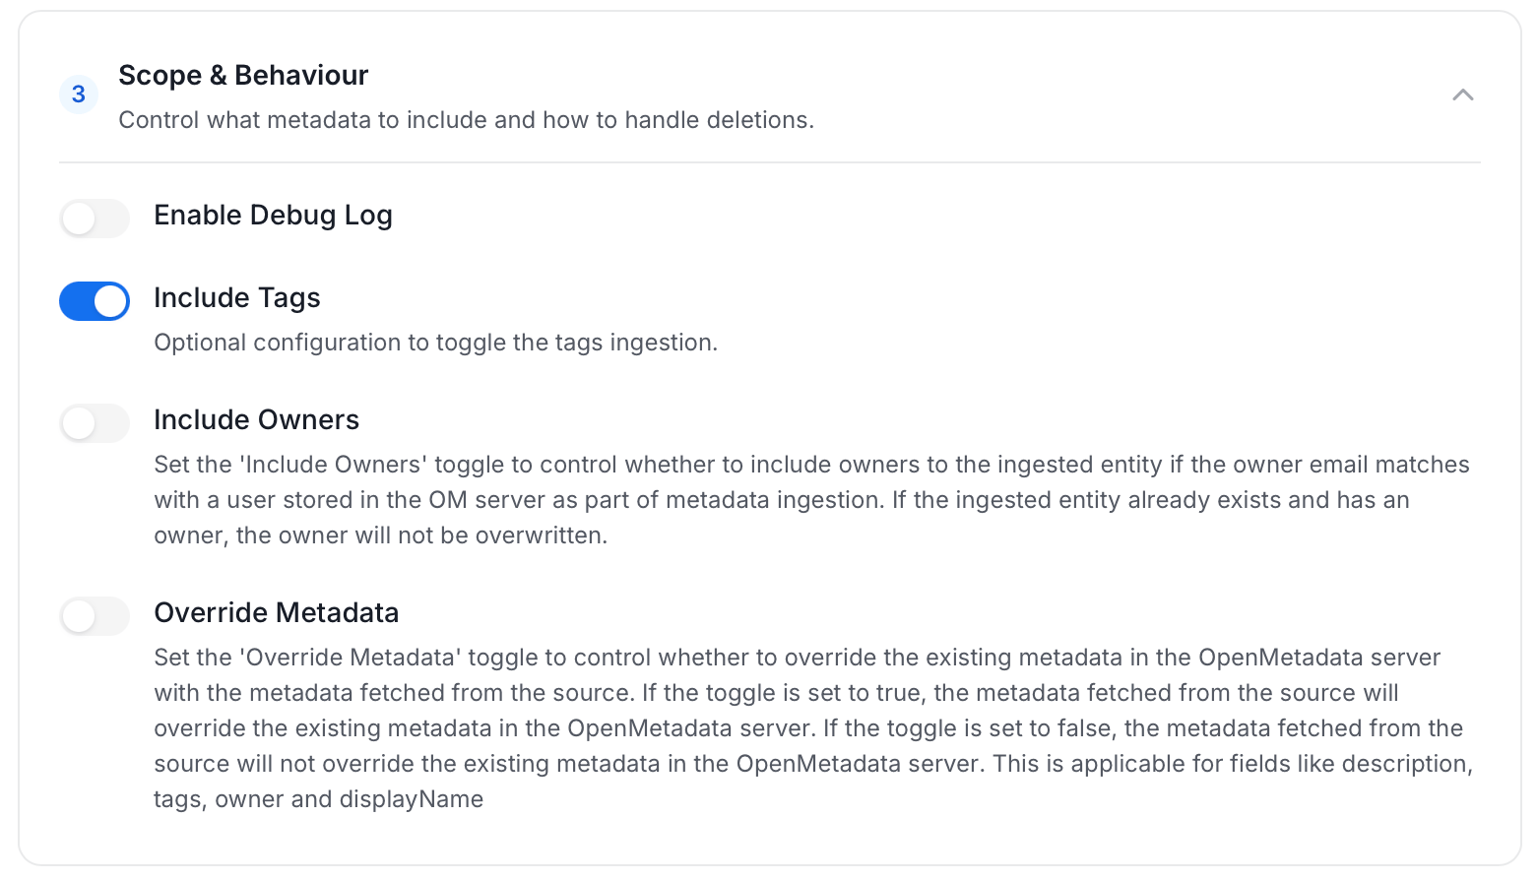Click the step 3 number badge
Screen dimensions: 1538x880
(x=79, y=94)
